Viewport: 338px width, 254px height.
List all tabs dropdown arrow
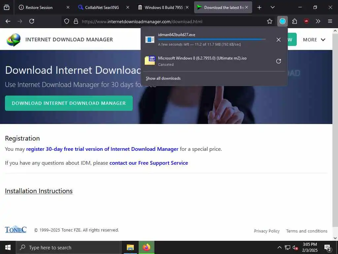click(x=272, y=7)
